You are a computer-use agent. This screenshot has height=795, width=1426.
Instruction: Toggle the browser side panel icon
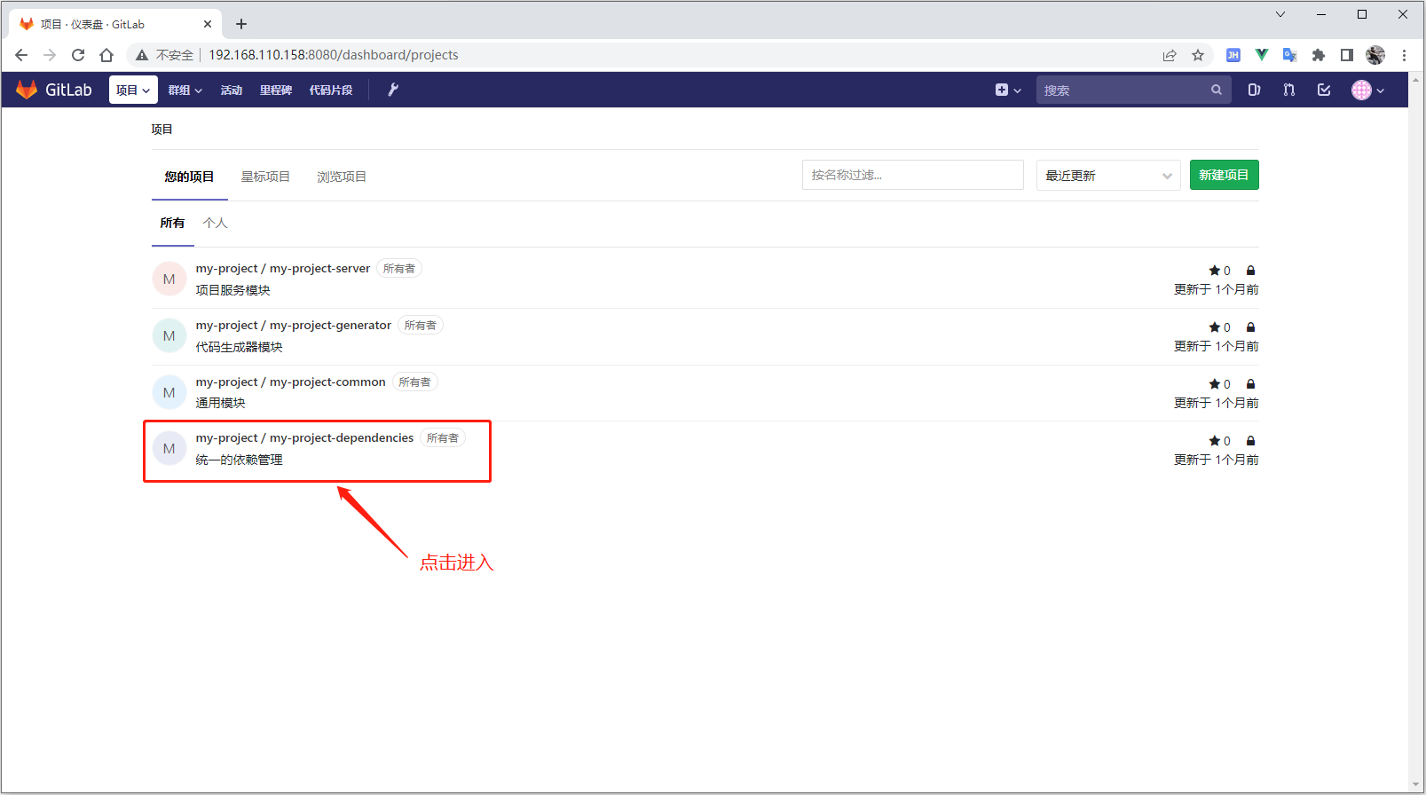[1347, 55]
